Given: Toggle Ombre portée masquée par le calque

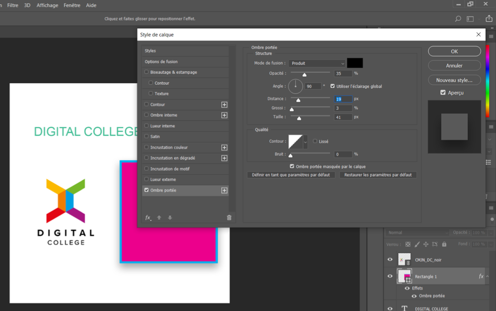Looking at the screenshot, I should (292, 166).
